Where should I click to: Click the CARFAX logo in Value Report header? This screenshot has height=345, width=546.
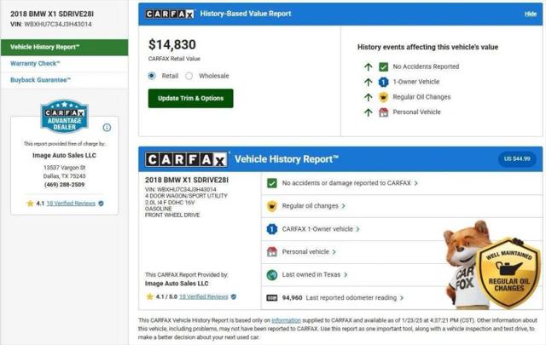click(x=169, y=14)
